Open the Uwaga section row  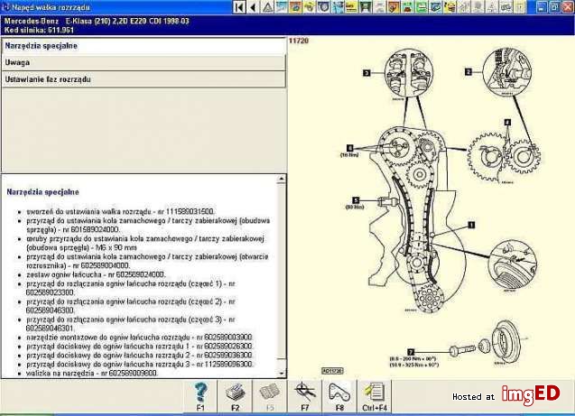pyautogui.click(x=144, y=62)
